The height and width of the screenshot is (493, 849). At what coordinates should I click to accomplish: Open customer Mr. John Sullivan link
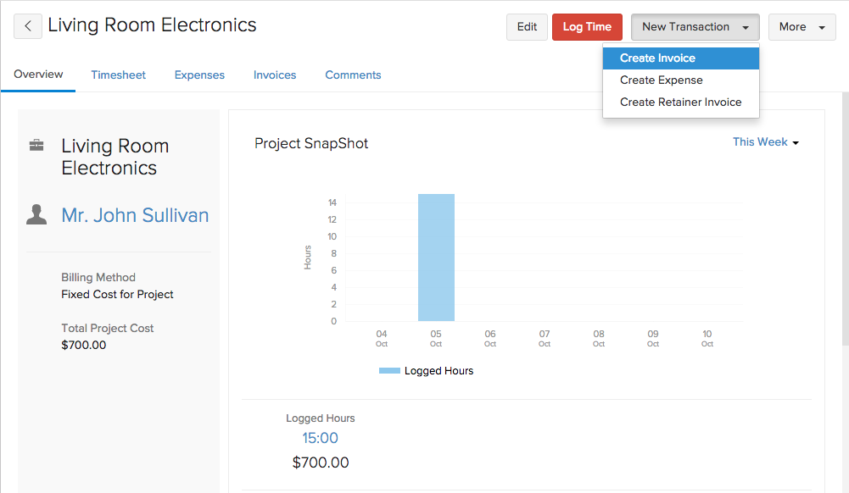[x=135, y=215]
